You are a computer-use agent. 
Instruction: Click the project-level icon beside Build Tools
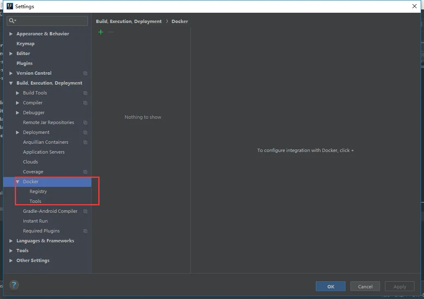click(x=85, y=93)
